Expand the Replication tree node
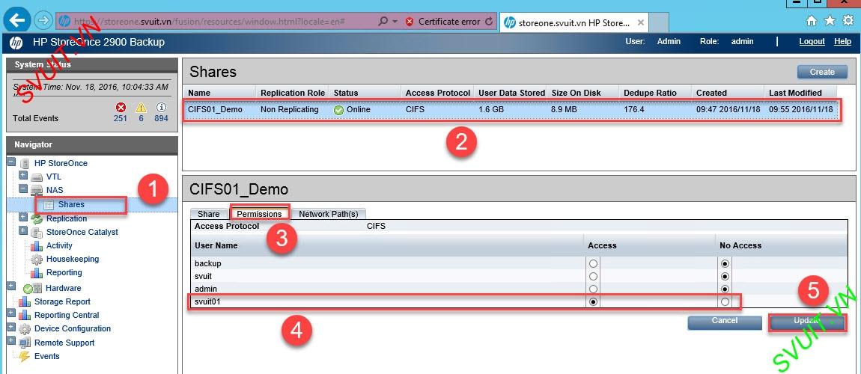The image size is (861, 374). [x=23, y=217]
